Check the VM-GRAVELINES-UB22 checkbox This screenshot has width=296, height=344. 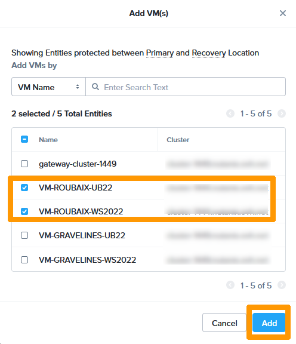click(24, 235)
